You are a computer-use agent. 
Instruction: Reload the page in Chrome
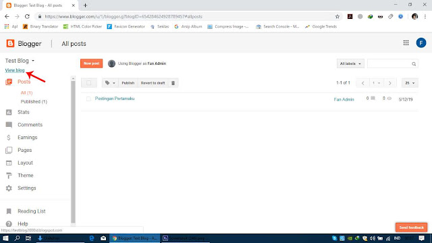click(x=27, y=16)
